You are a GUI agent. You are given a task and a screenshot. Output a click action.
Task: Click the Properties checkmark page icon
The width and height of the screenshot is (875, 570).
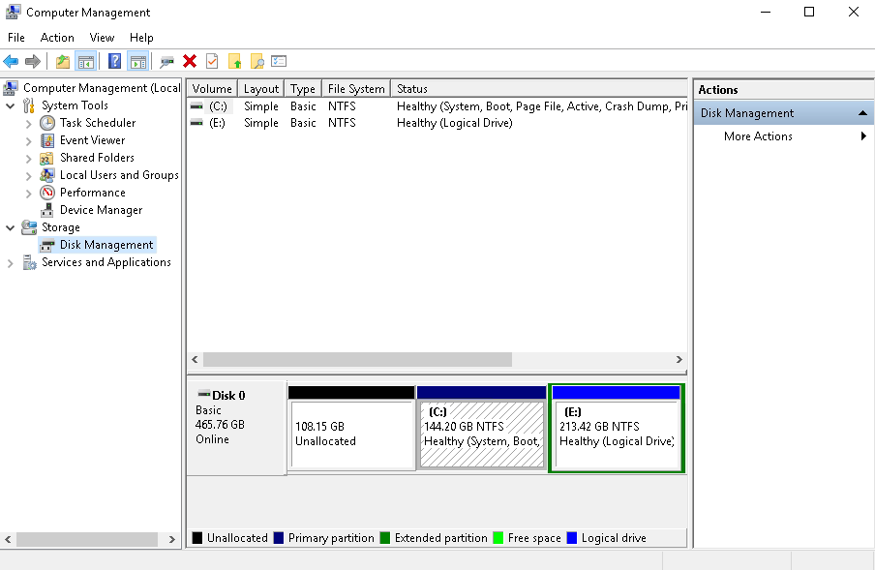(212, 61)
